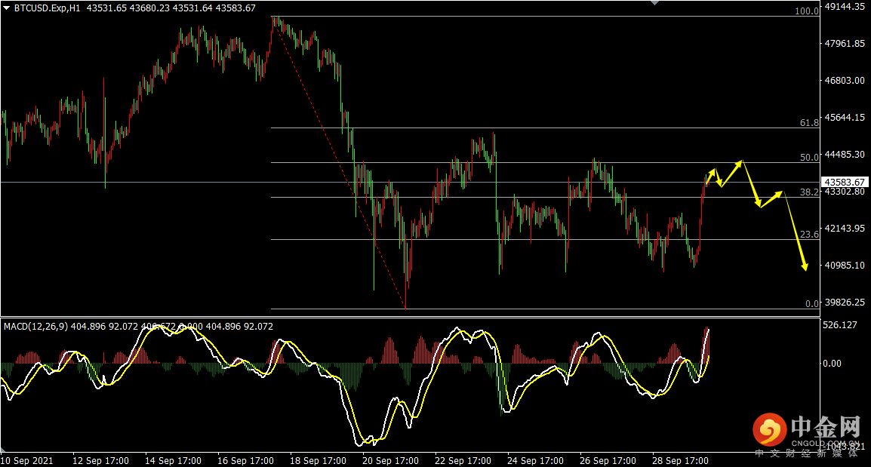The image size is (871, 467).
Task: Click the current price label 43583.67
Action: (x=845, y=182)
